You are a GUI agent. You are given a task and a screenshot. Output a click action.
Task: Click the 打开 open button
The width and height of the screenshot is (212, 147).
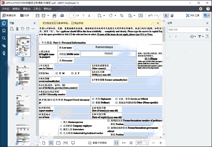(x=25, y=16)
